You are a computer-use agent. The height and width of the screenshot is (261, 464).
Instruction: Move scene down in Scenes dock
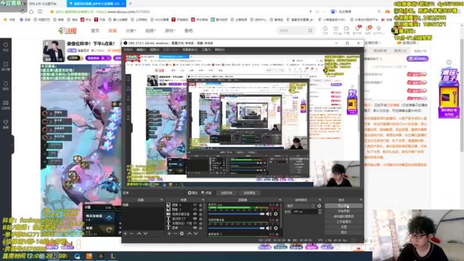(x=146, y=234)
